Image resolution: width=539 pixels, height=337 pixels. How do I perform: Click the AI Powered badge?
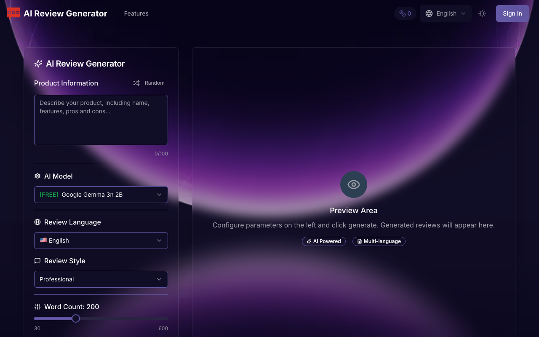pos(324,241)
